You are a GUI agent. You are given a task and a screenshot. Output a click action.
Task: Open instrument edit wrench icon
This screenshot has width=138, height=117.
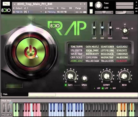[6, 4]
